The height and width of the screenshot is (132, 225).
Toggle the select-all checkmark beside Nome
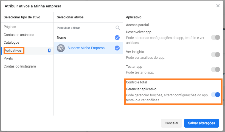pos(117,38)
